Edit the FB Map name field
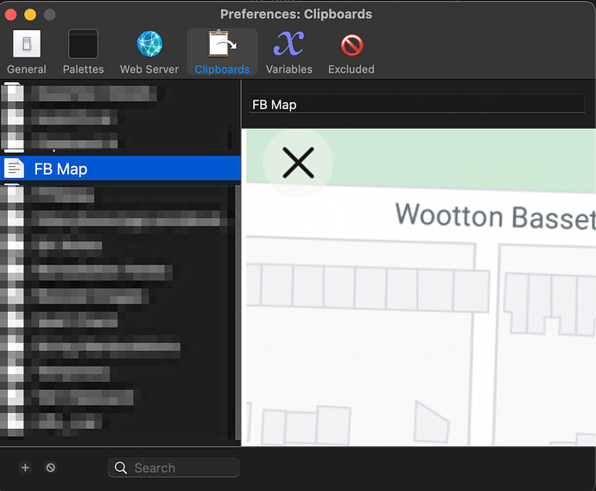 pyautogui.click(x=417, y=105)
